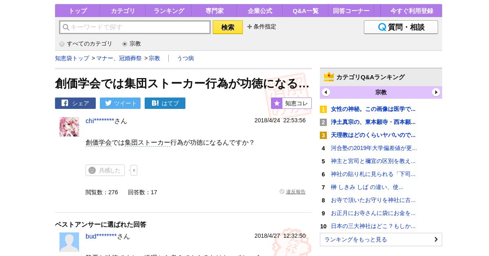The width and height of the screenshot is (489, 256).
Task: Open chi******** user profile link
Action: (x=100, y=121)
